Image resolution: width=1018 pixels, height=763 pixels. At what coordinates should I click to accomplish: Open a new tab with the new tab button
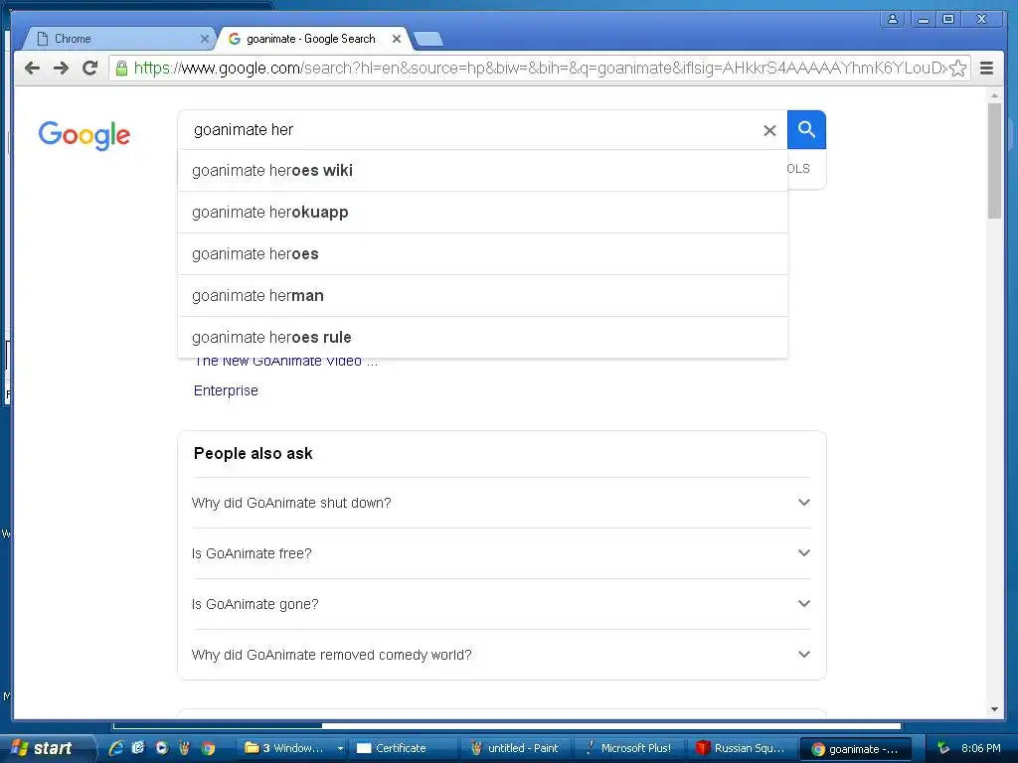(x=428, y=39)
